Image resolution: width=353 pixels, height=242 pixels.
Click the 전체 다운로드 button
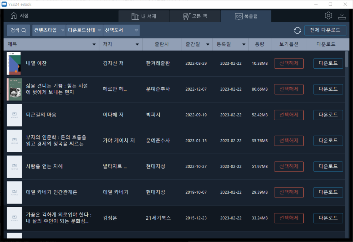pyautogui.click(x=325, y=30)
